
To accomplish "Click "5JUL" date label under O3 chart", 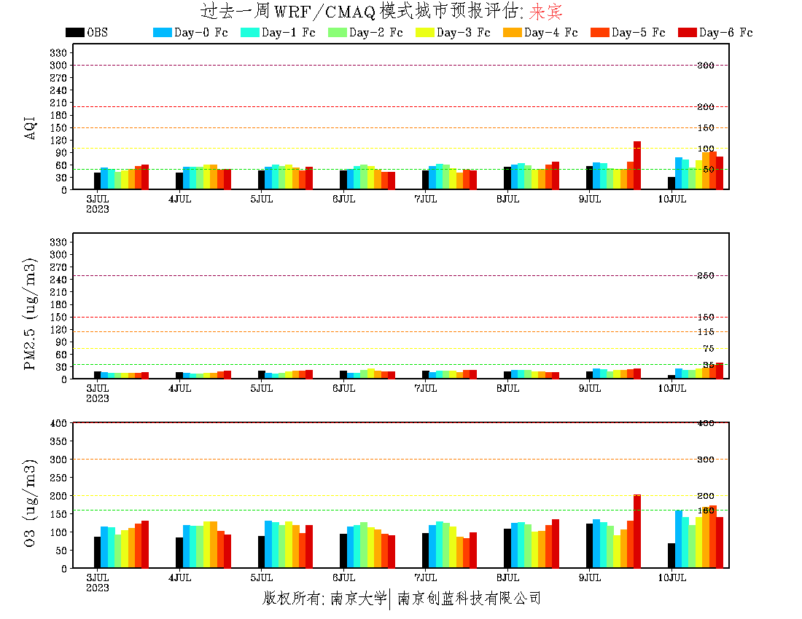I will coord(261,577).
